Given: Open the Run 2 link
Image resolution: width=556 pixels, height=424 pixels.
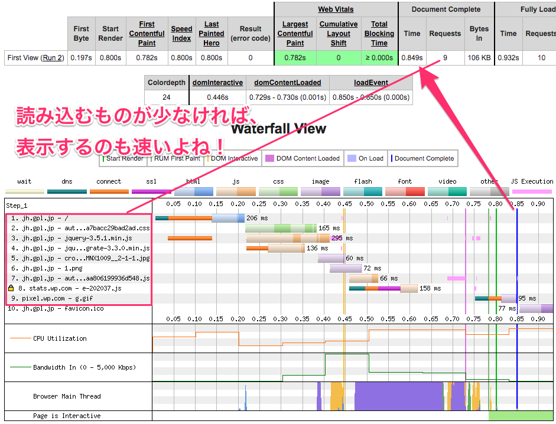Looking at the screenshot, I should pyautogui.click(x=52, y=58).
